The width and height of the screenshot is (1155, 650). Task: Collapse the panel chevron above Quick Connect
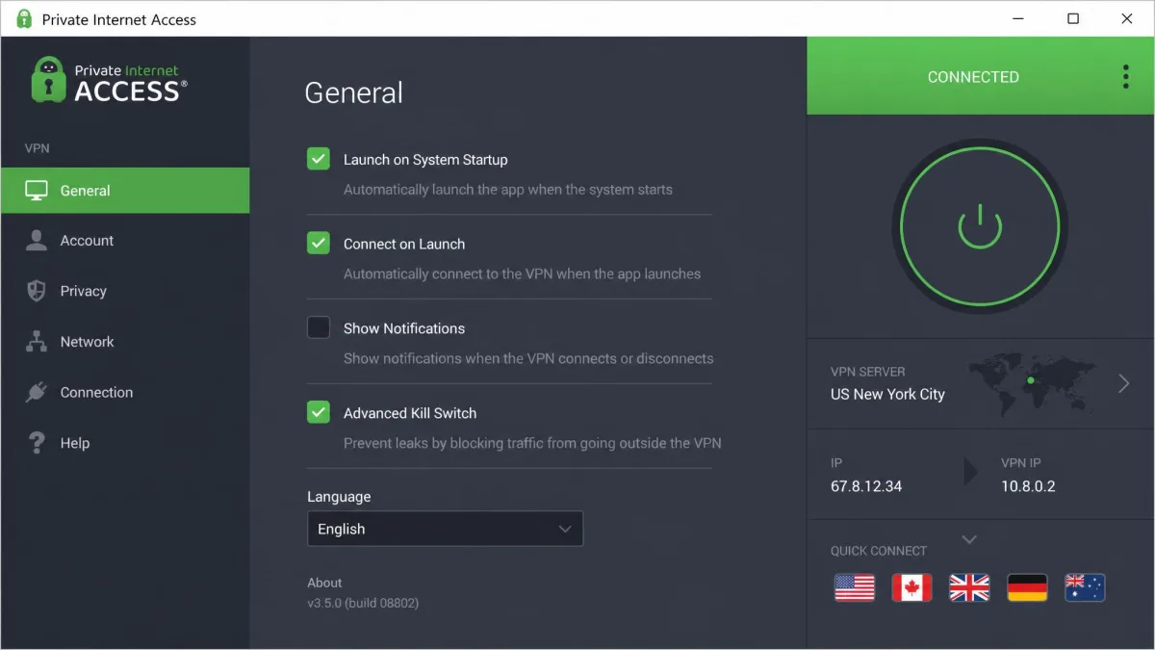tap(969, 539)
